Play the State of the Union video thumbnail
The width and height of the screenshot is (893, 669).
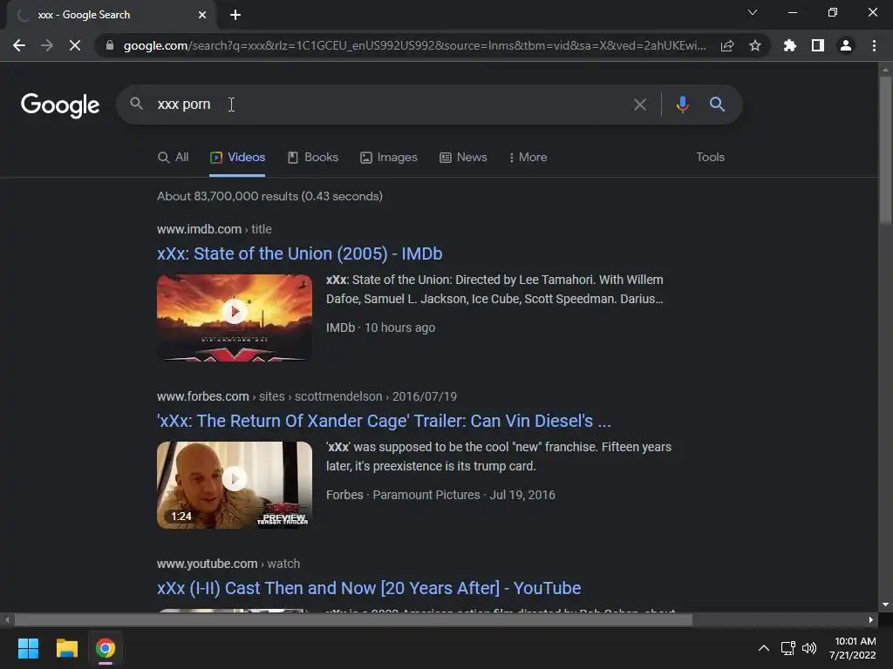pyautogui.click(x=235, y=317)
